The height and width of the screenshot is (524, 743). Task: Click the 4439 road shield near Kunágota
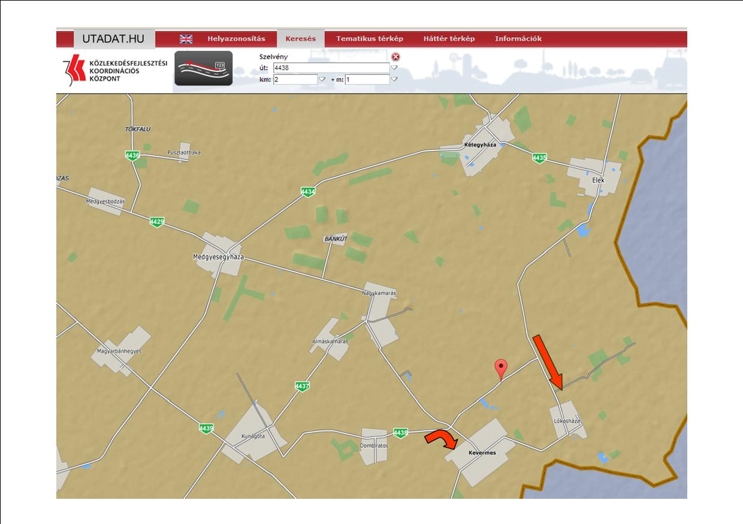tap(206, 428)
